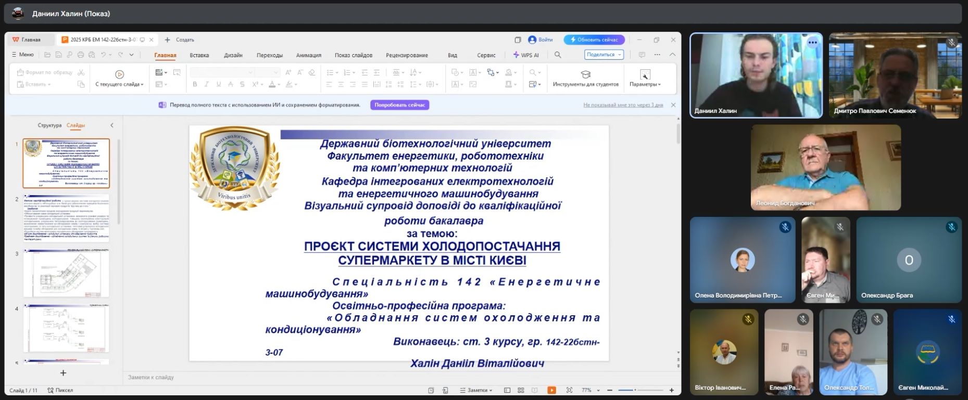This screenshot has width=968, height=400.
Task: Switch to the Структура panel tab
Action: coord(49,125)
